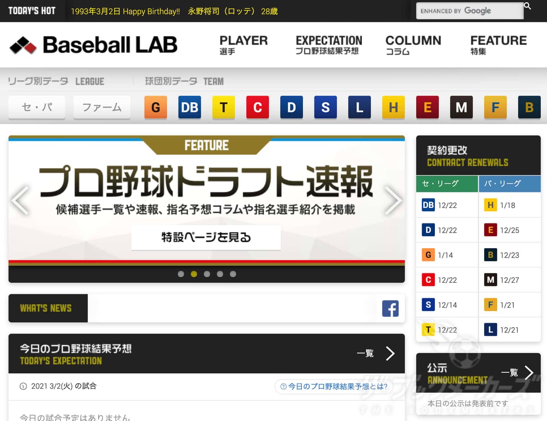The height and width of the screenshot is (421, 547).
Task: Open M 12/27 contract renewal entry
Action: pyautogui.click(x=510, y=280)
